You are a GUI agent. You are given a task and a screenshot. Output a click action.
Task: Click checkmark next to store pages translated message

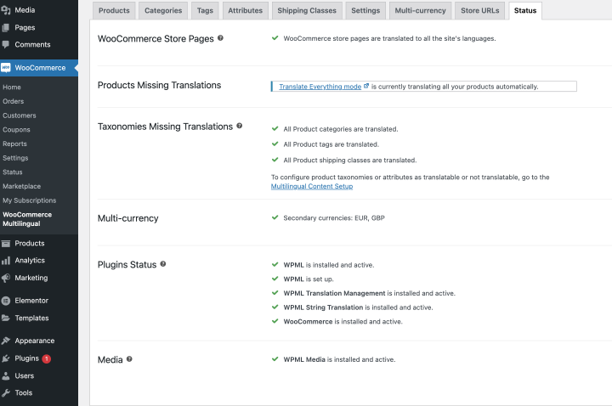coord(275,38)
